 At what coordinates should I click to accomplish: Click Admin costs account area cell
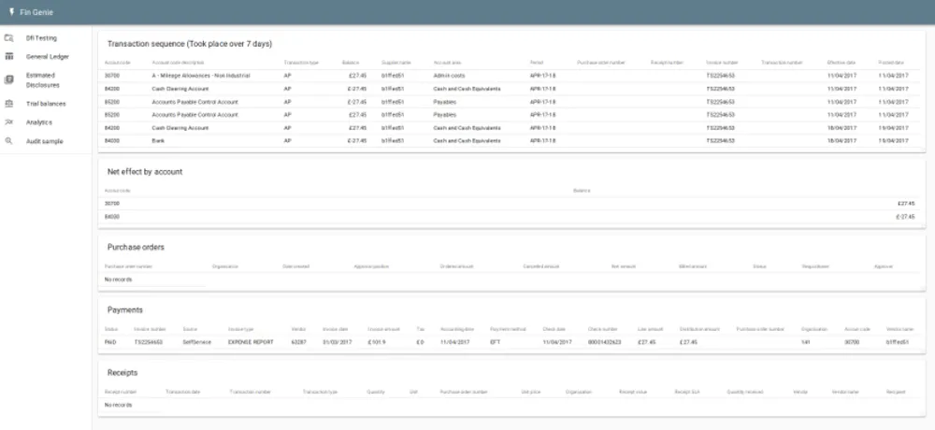[x=449, y=76]
